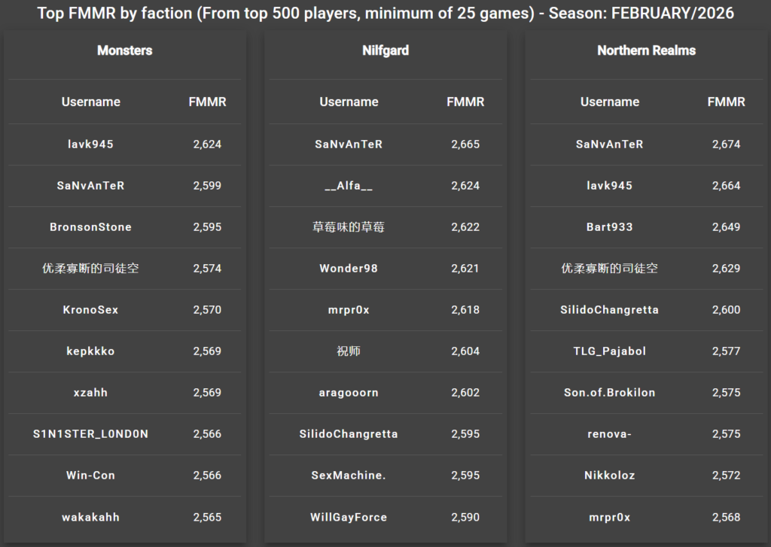Select wakakahh at bottom of Monsters
The width and height of the screenshot is (771, 547).
click(x=90, y=517)
